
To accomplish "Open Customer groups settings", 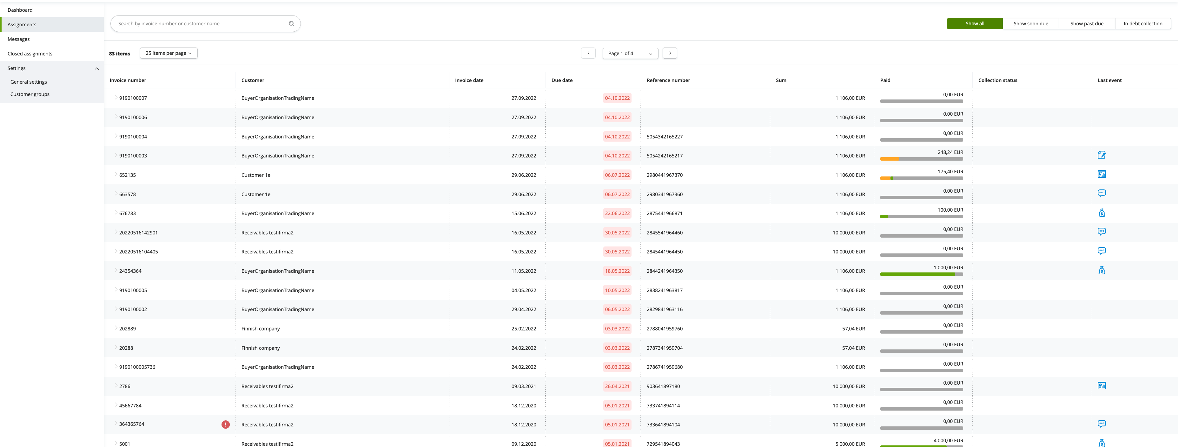I will coord(30,94).
